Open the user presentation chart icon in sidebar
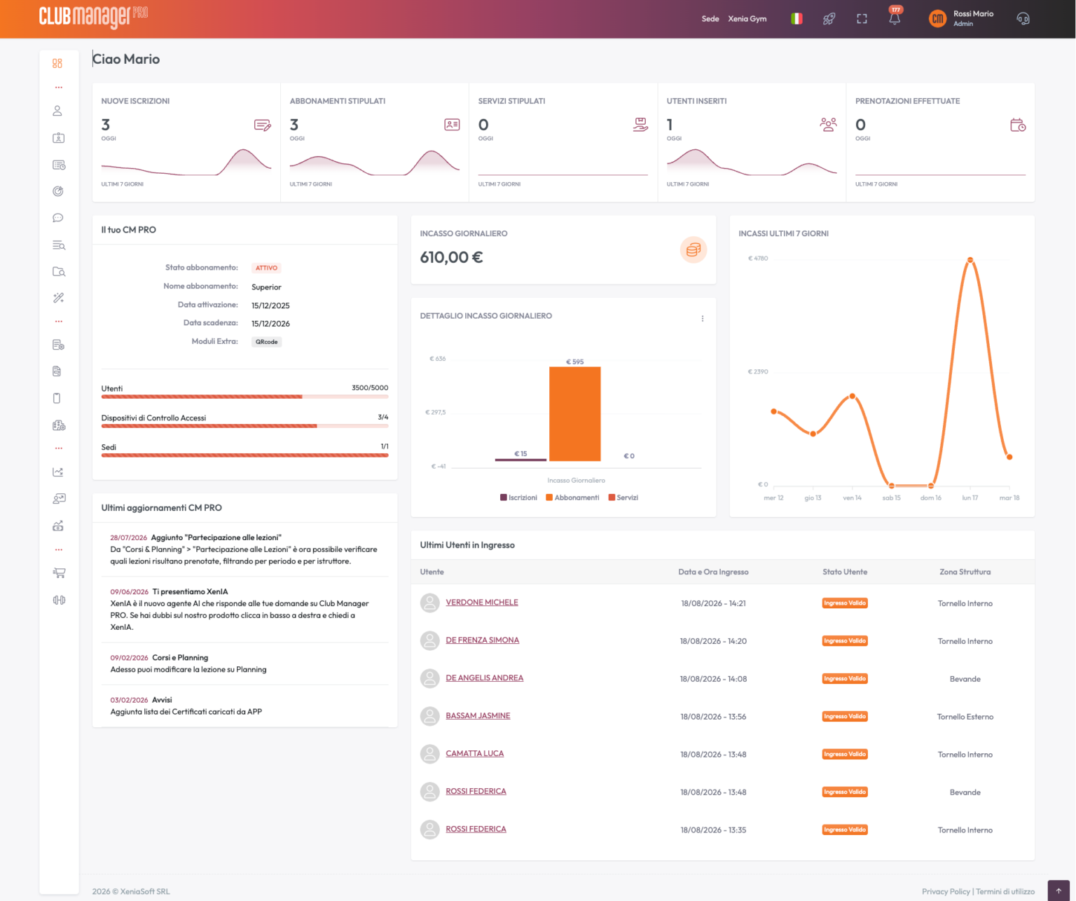 point(59,498)
